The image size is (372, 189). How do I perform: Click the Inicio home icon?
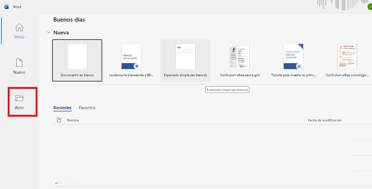pyautogui.click(x=19, y=28)
